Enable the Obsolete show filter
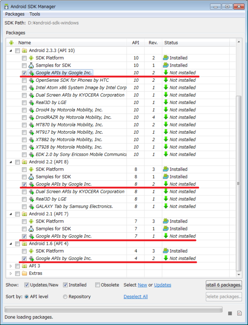248x325 pixels. tap(97, 285)
